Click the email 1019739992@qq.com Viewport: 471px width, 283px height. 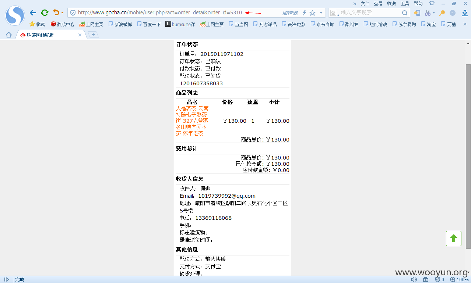pos(227,196)
